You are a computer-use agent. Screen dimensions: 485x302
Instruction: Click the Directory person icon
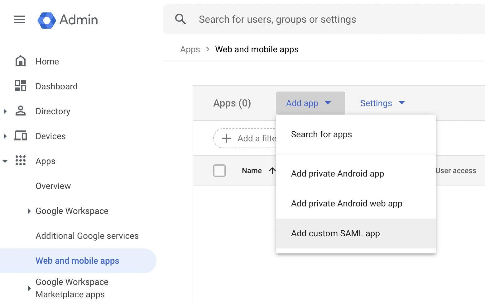(x=20, y=111)
